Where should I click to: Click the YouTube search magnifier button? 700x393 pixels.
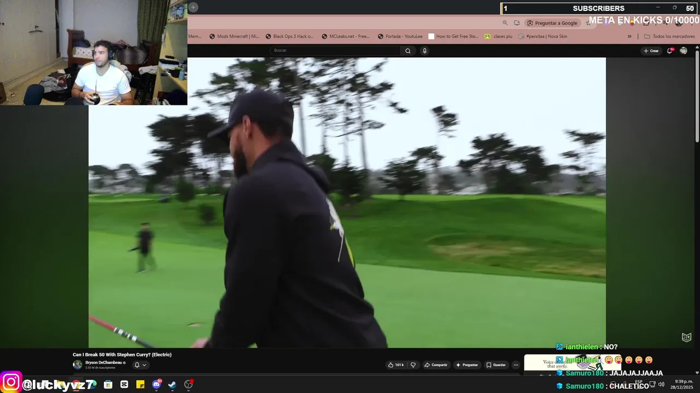coord(407,51)
